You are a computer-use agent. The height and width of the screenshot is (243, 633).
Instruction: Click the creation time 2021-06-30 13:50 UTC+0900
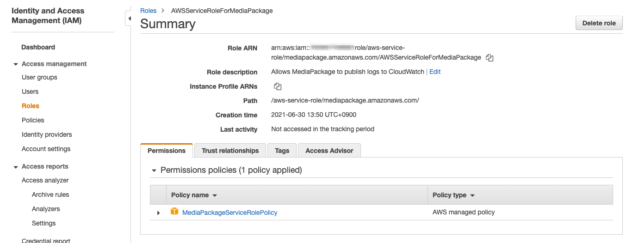pyautogui.click(x=314, y=115)
